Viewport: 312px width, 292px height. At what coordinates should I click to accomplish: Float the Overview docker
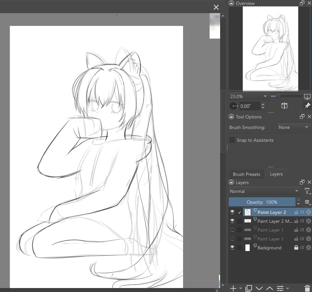(302, 3)
